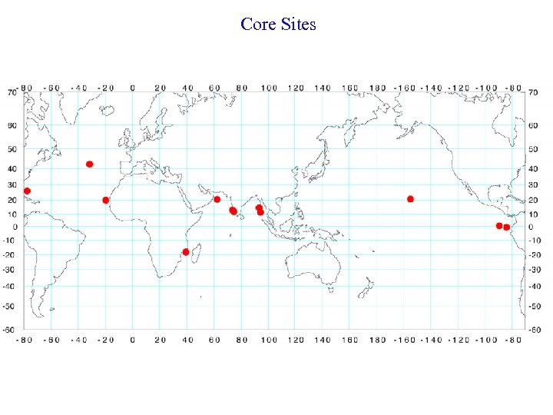Click bottom axis longitude label "-40"
This screenshot has width=553, height=415.
[78, 340]
